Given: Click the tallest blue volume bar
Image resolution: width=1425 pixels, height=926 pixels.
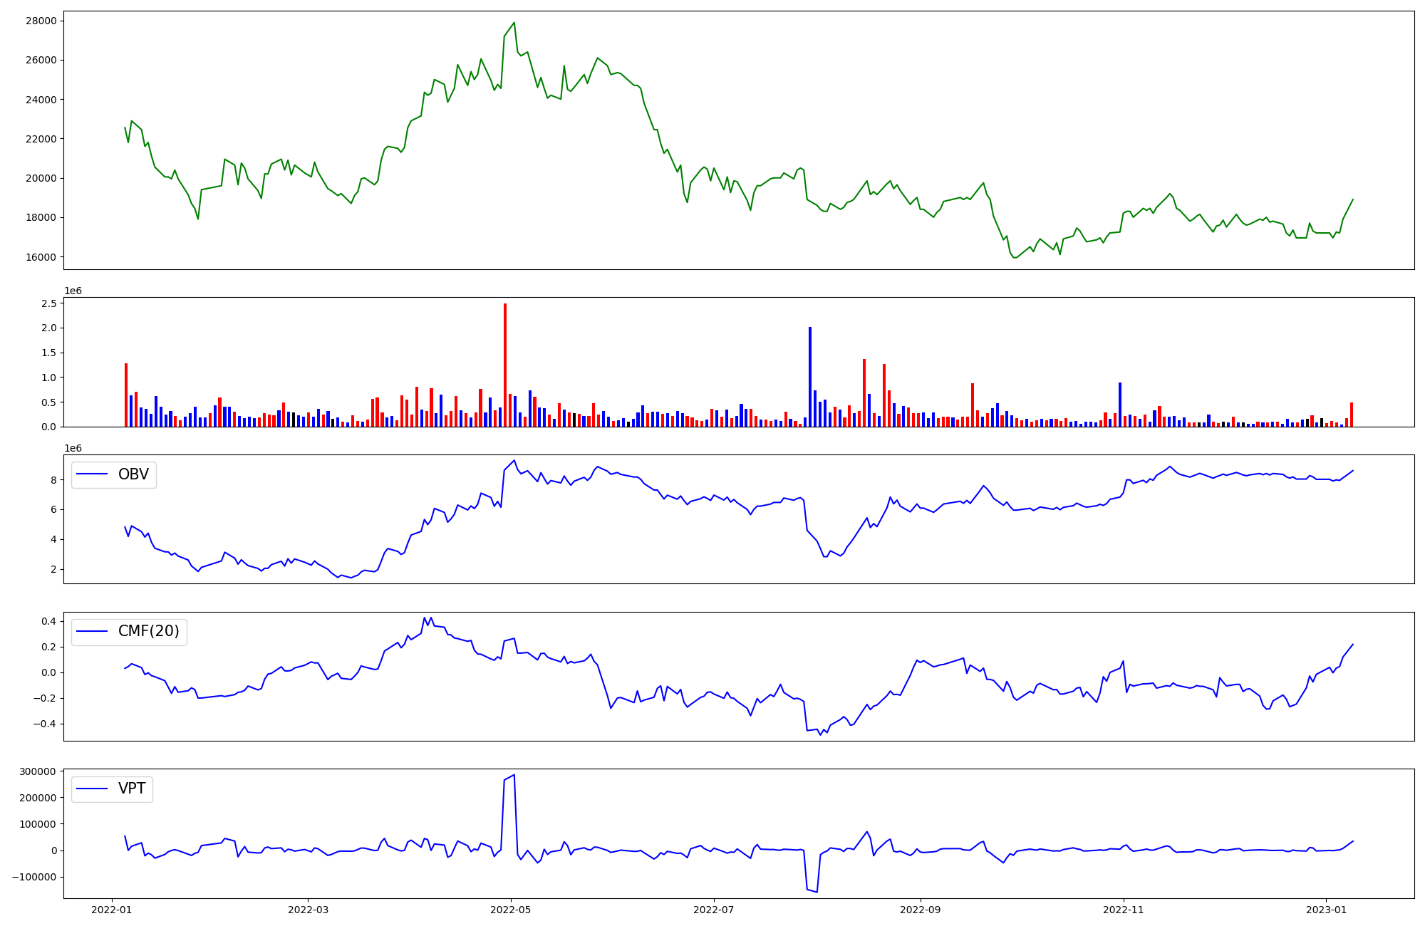Looking at the screenshot, I should coord(810,376).
